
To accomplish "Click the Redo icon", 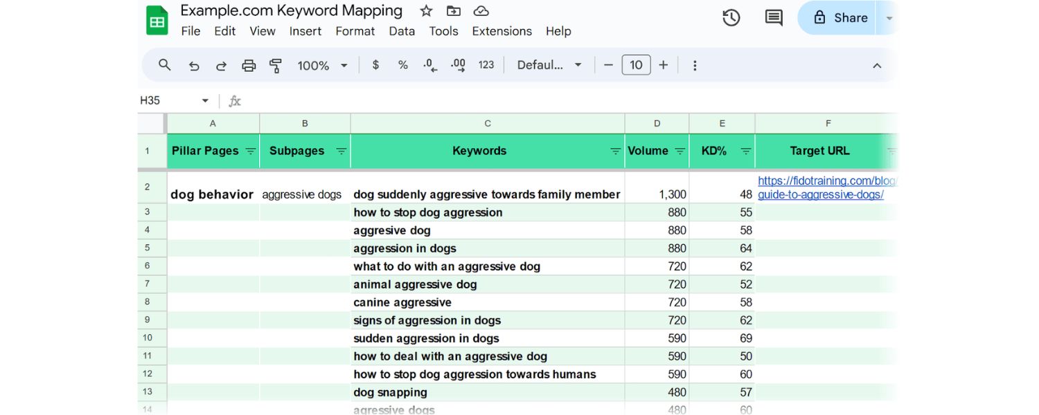I will (x=221, y=65).
